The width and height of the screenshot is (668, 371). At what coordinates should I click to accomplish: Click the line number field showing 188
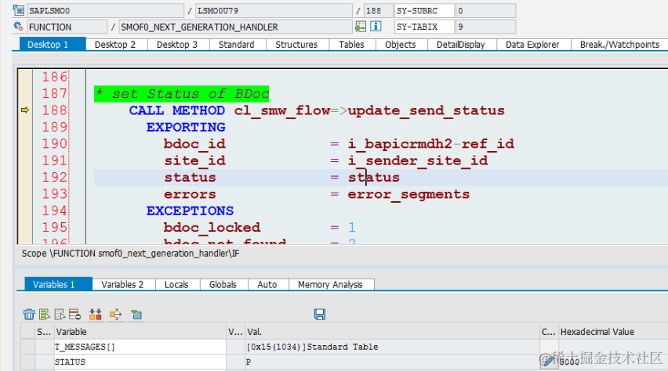379,10
